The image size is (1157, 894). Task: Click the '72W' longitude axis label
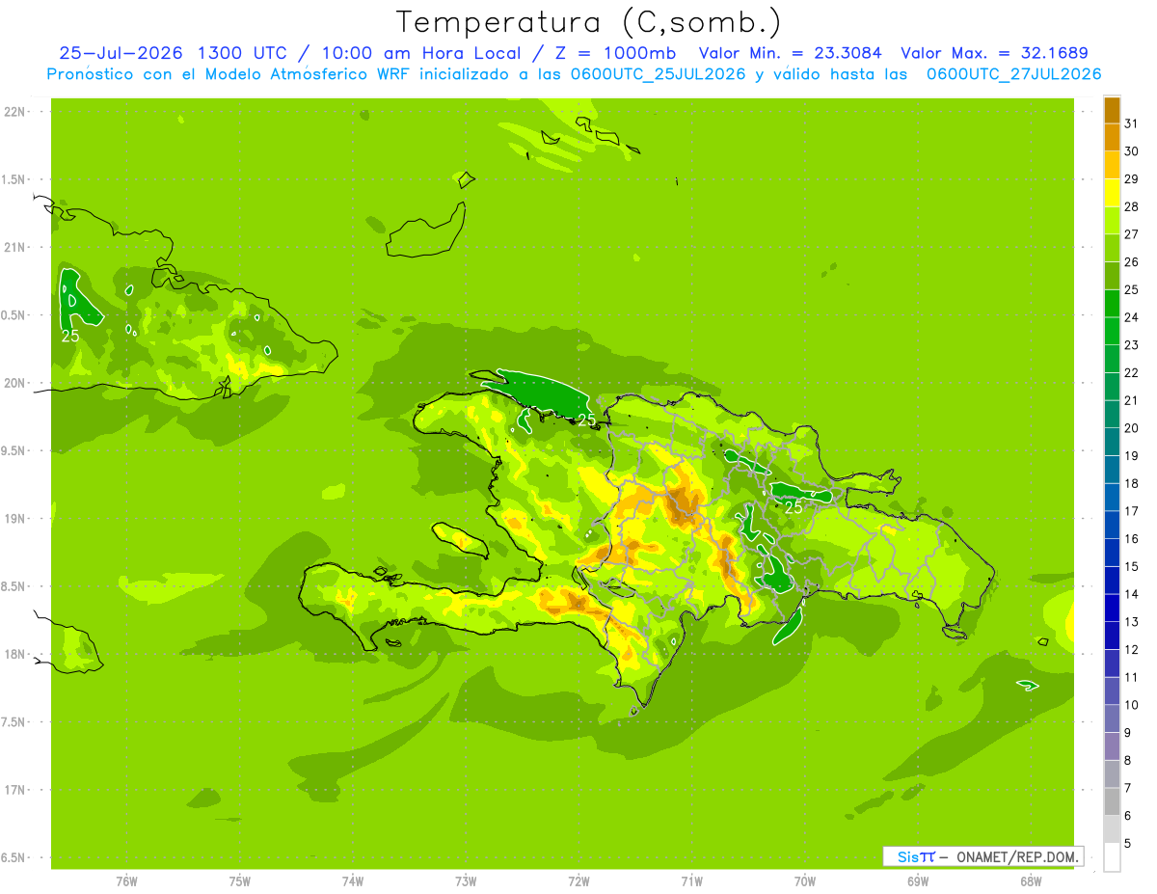click(x=578, y=882)
